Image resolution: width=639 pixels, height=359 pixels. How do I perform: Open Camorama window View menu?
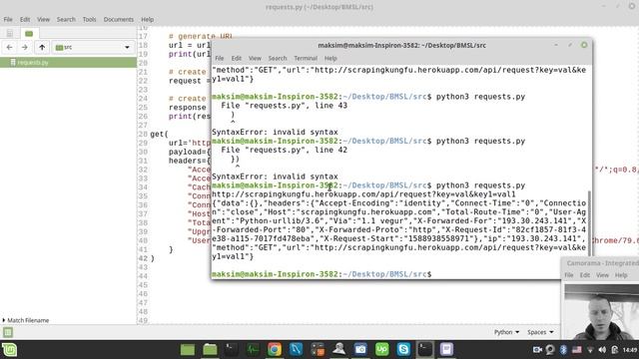tap(602, 275)
